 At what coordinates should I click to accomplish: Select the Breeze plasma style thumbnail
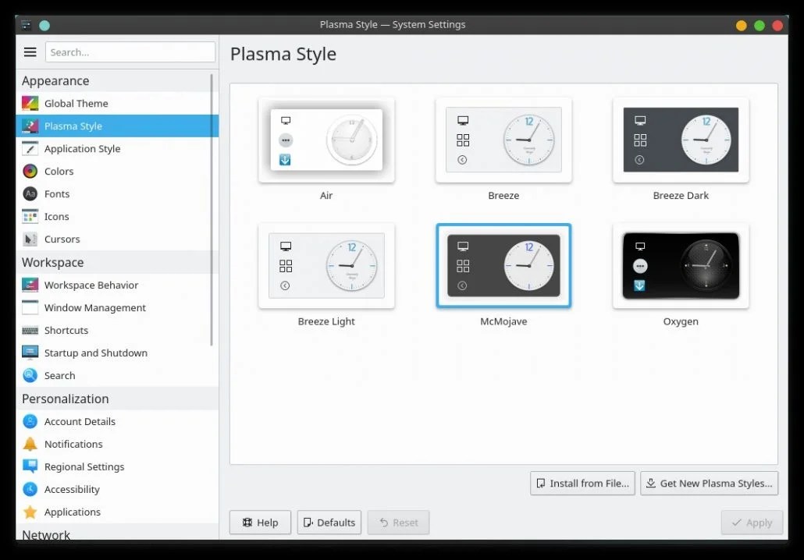(503, 140)
